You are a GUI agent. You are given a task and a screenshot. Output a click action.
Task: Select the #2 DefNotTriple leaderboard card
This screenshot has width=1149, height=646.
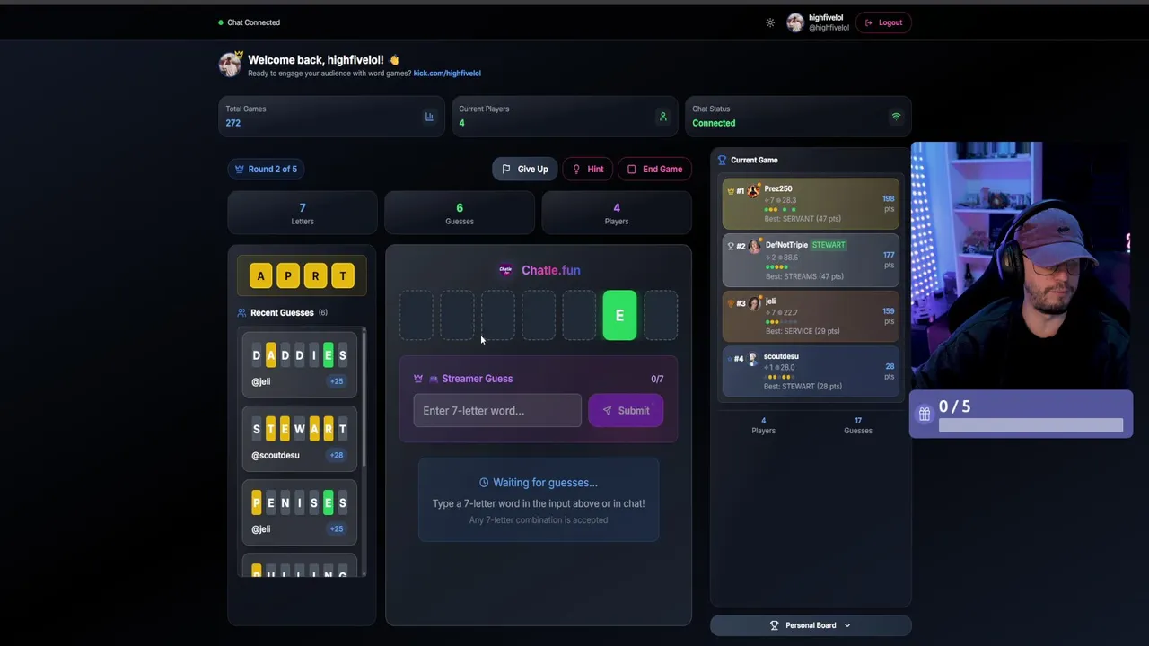(811, 260)
